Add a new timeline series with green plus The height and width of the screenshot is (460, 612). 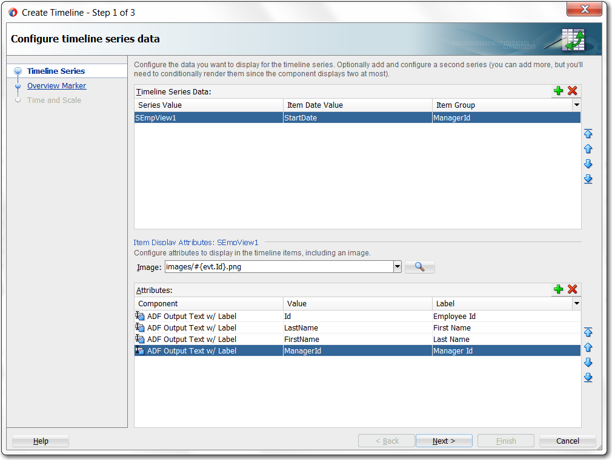558,91
